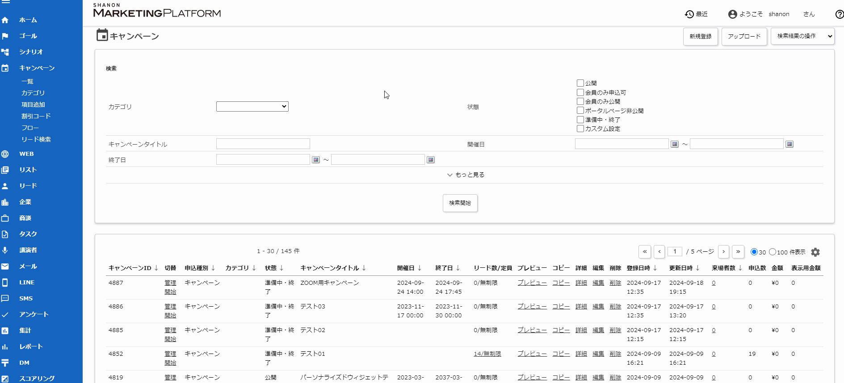Click the Goal flag icon
The image size is (844, 383).
pos(5,36)
